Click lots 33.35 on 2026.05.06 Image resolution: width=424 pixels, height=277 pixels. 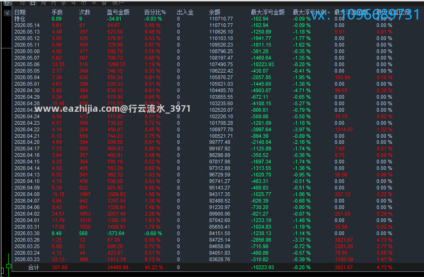coord(58,64)
